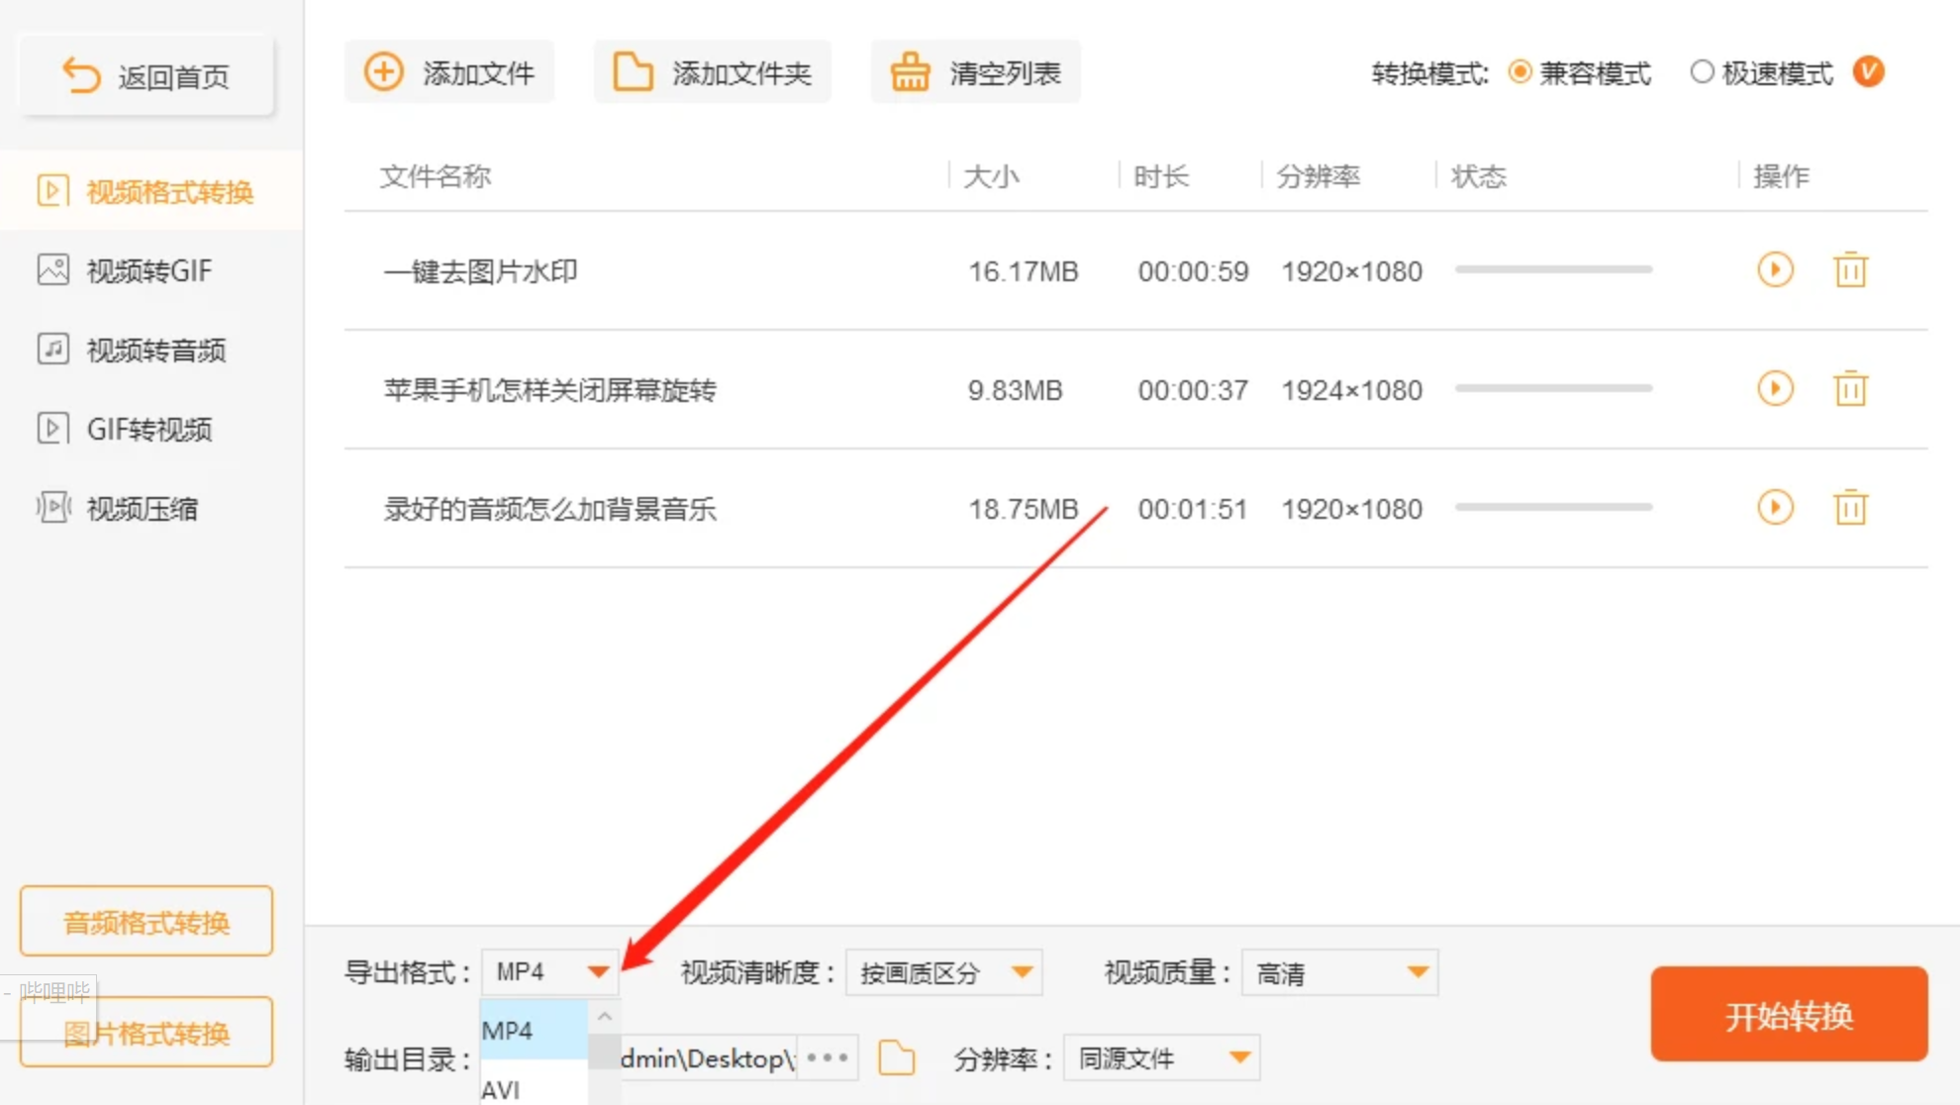Screen dimensions: 1960x1105
Task: Open the 视频清晰度 dropdown
Action: [943, 972]
